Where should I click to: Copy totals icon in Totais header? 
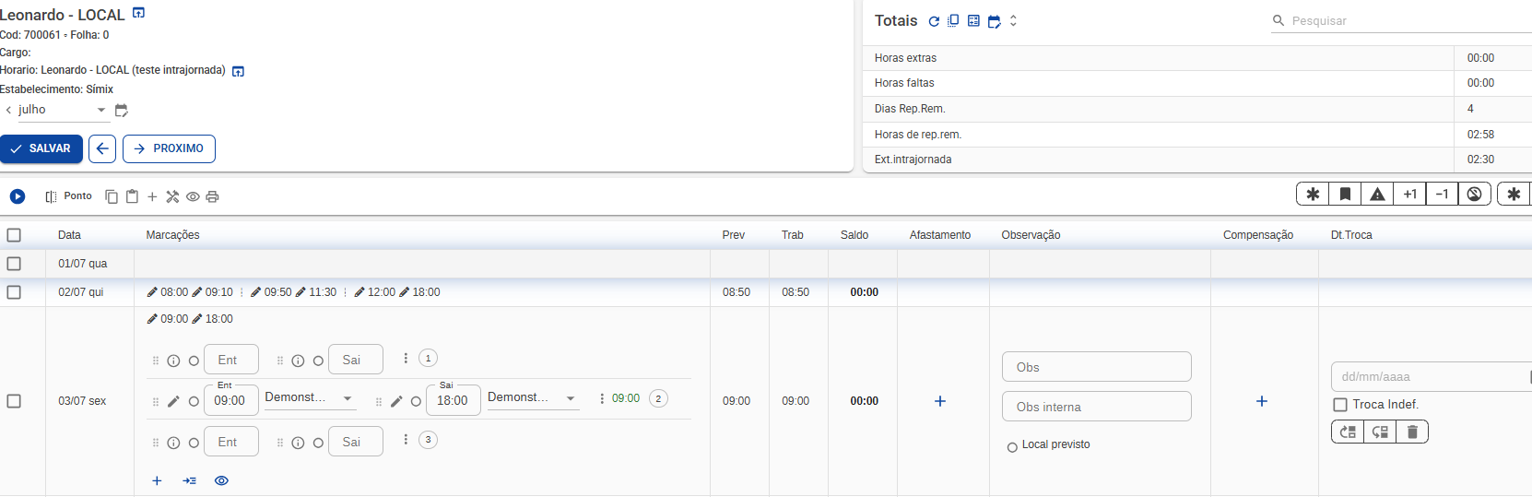pos(953,20)
